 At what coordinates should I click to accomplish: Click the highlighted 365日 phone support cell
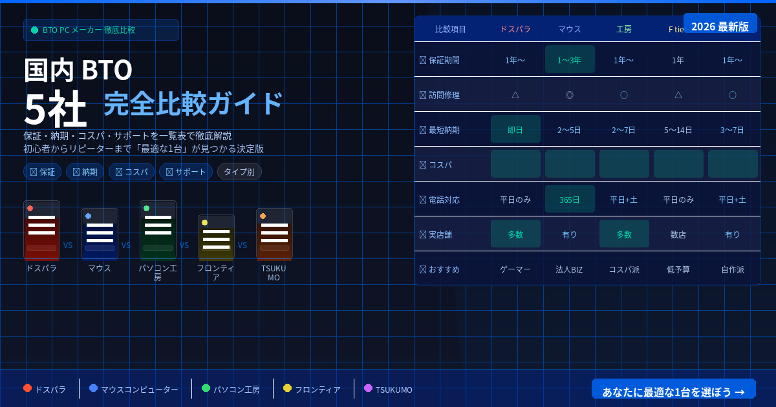tap(570, 199)
